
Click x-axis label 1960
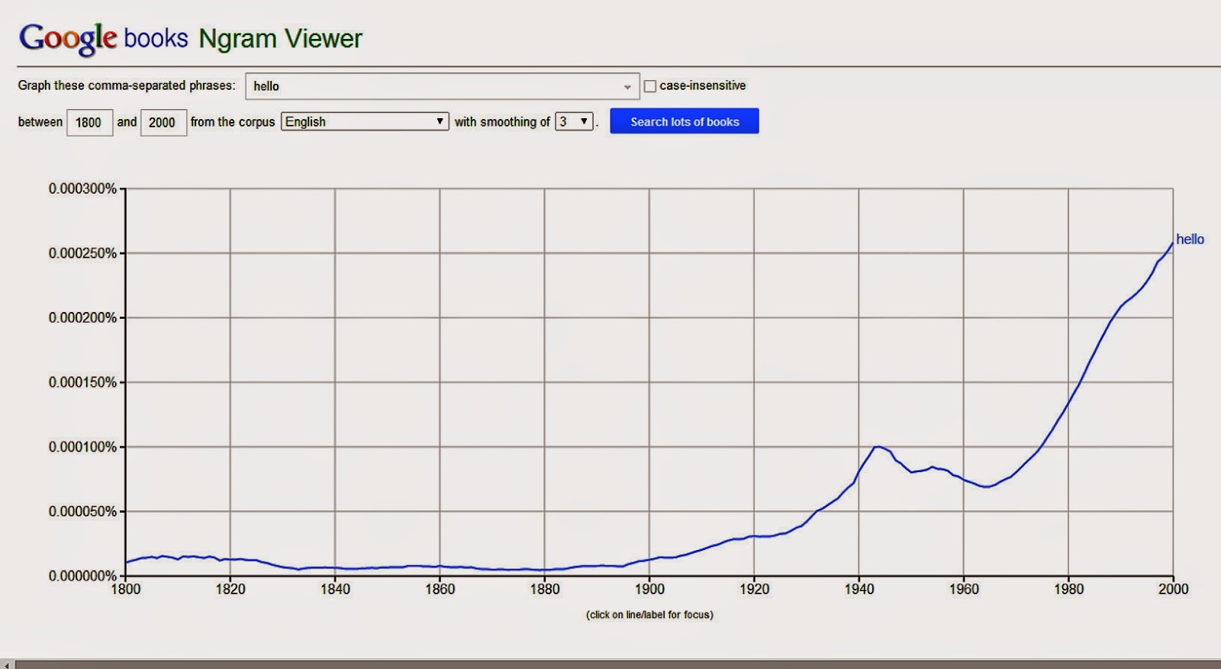click(x=964, y=589)
